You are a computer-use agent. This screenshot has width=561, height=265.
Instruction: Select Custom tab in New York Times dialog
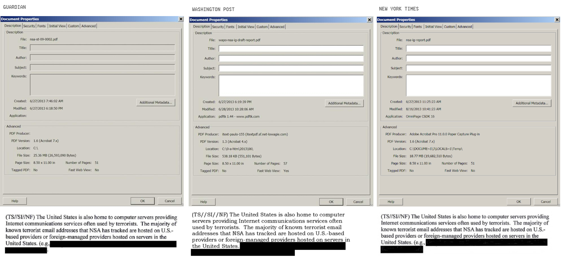click(x=449, y=27)
